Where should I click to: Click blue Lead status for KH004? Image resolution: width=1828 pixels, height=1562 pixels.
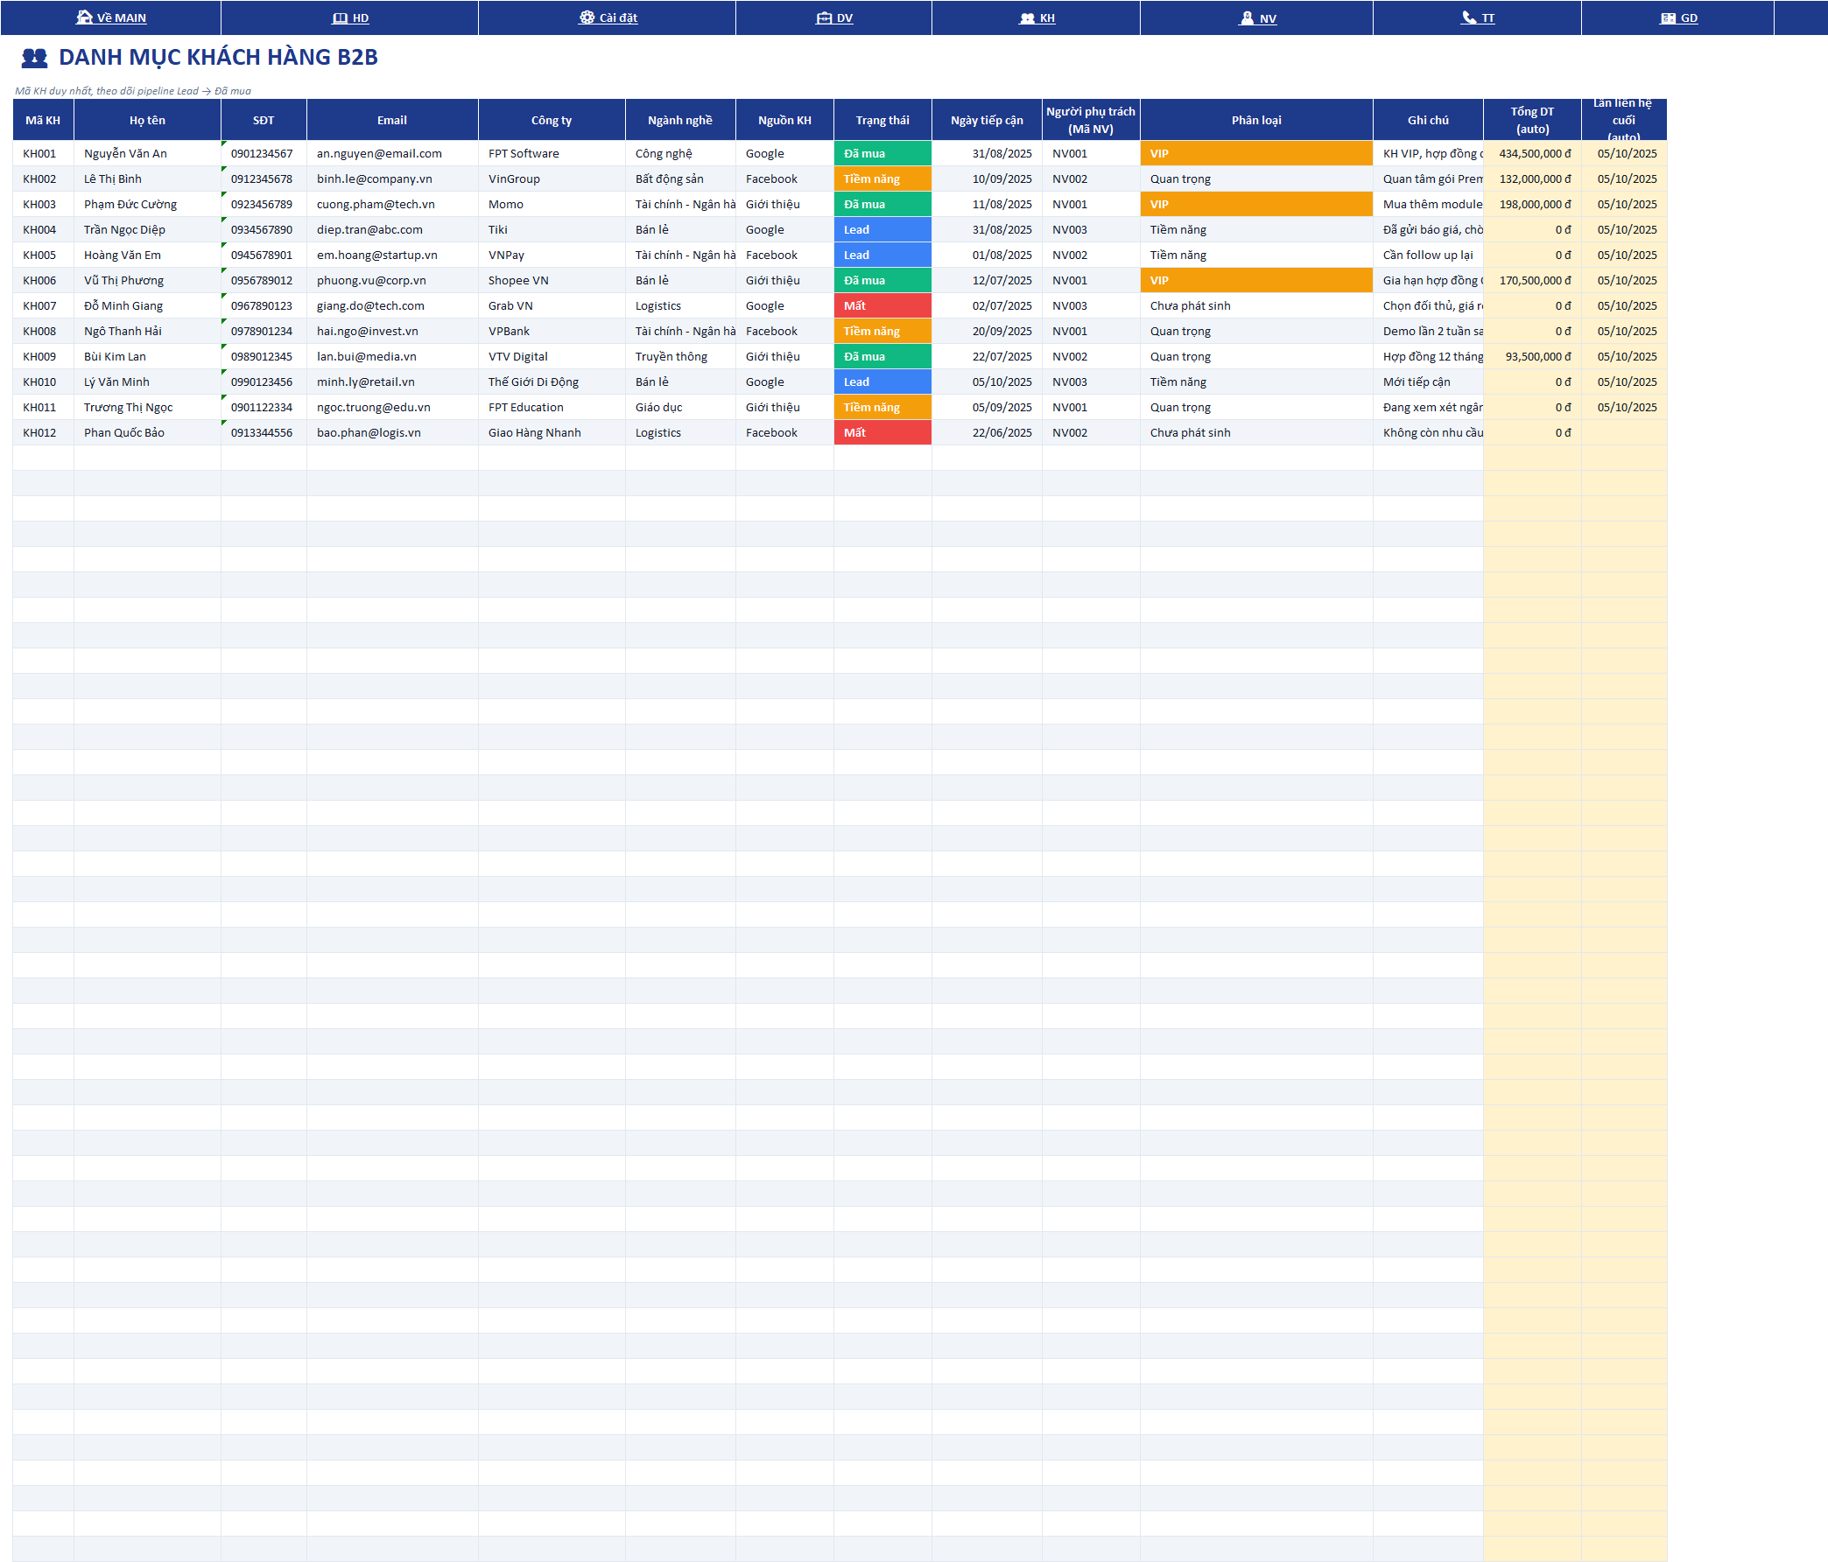point(882,229)
